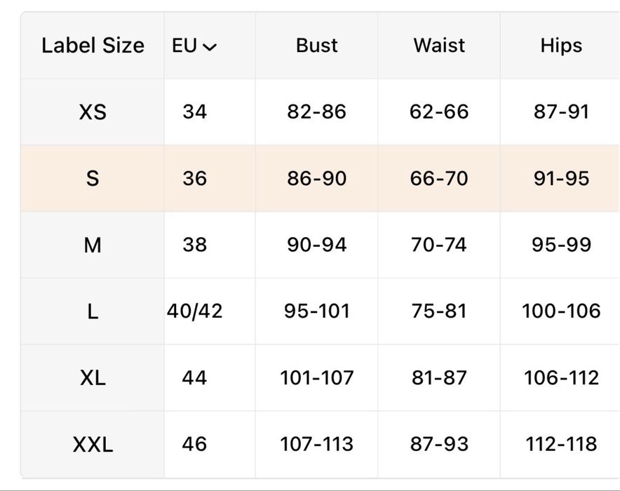Image resolution: width=620 pixels, height=491 pixels.
Task: Select the XL size row label
Action: [x=93, y=378]
